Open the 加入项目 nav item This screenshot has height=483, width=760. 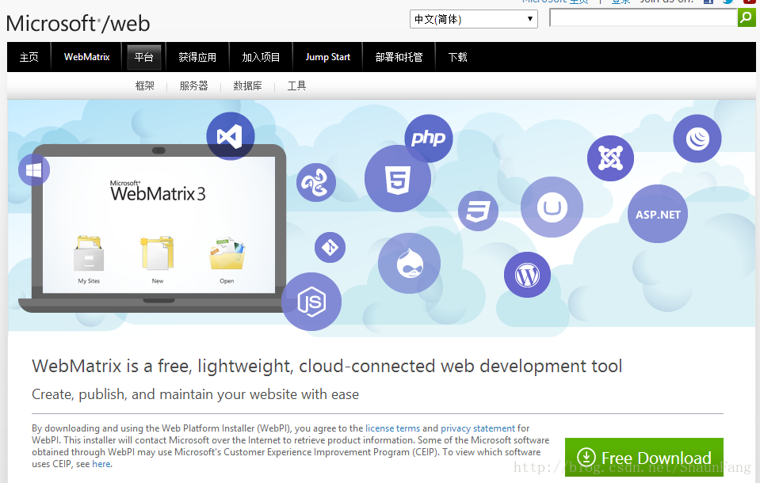click(261, 57)
